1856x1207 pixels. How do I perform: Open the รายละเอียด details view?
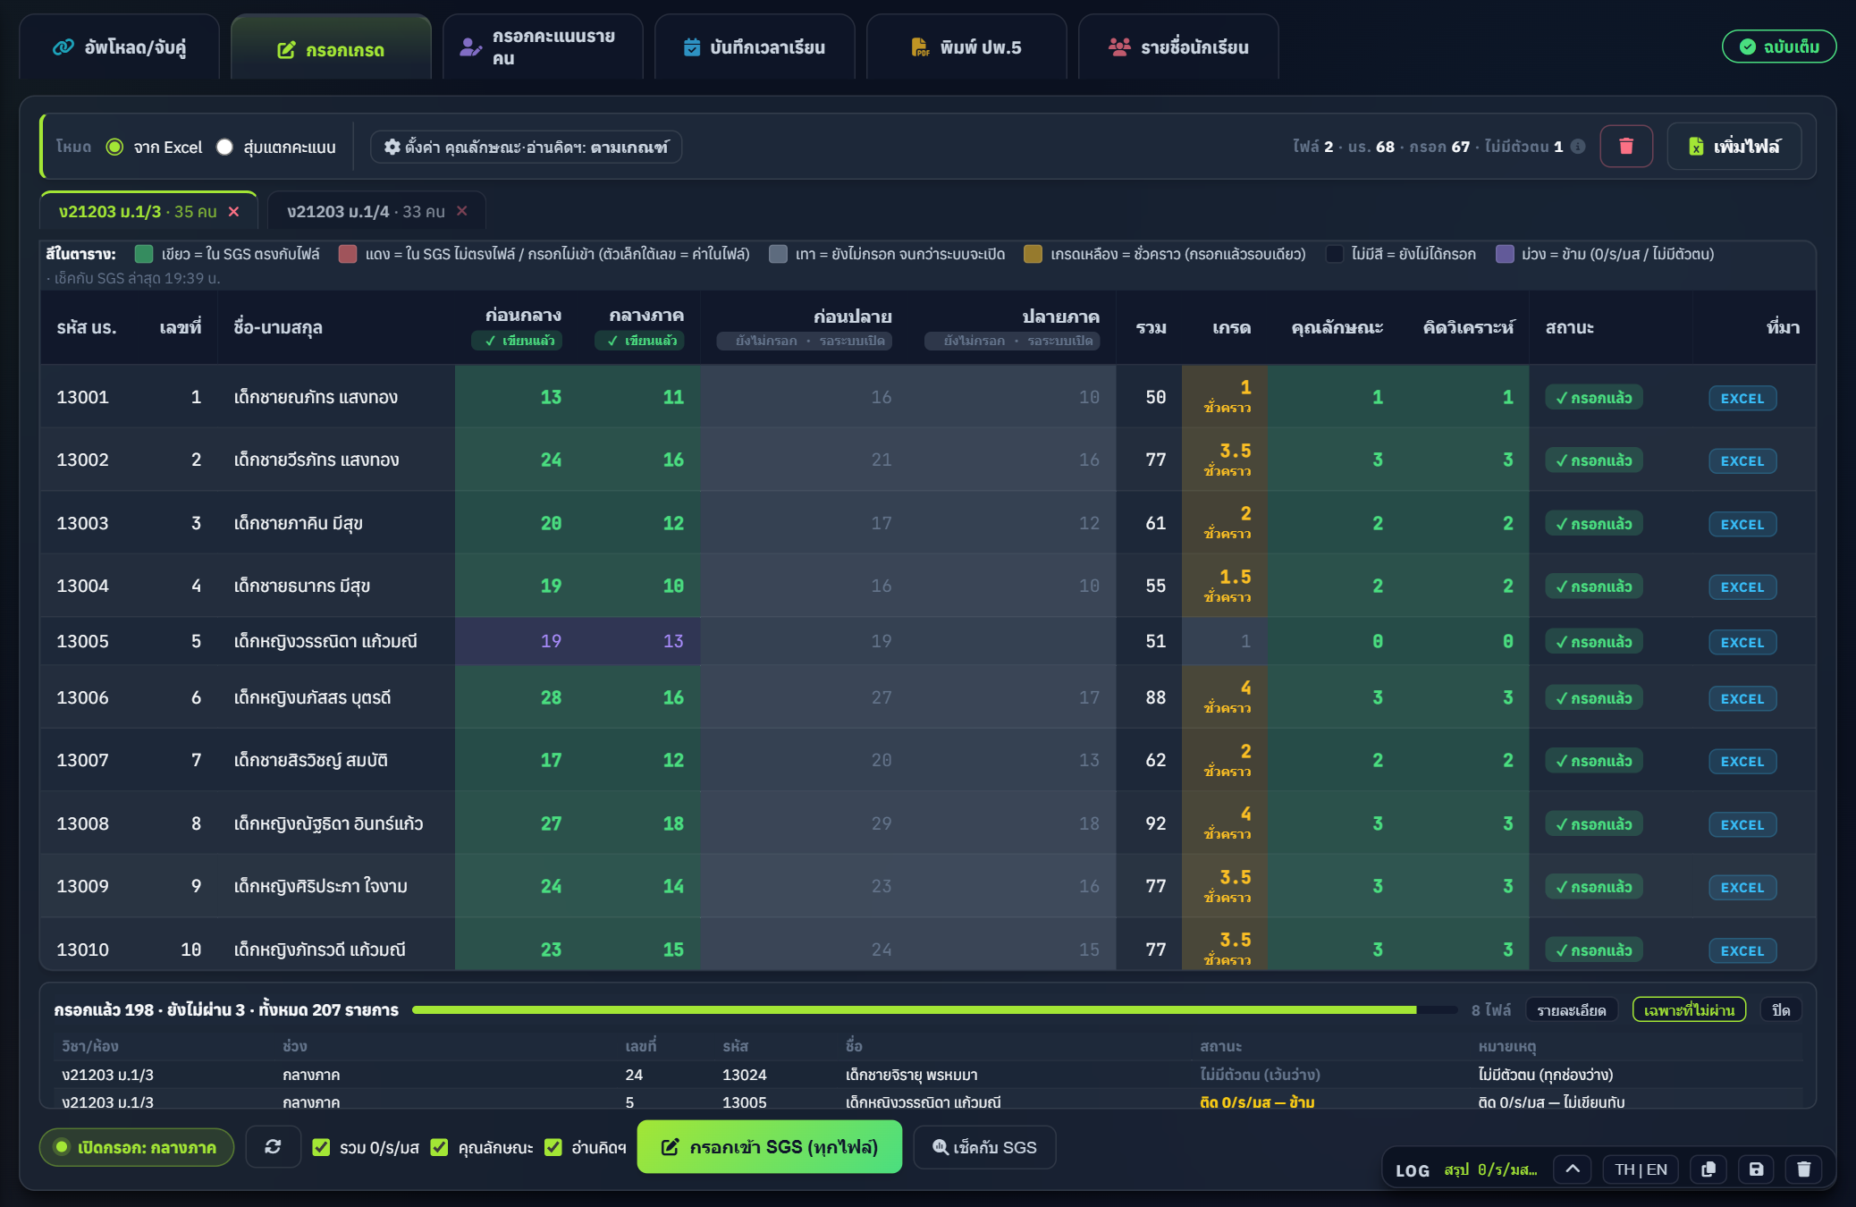point(1571,1009)
